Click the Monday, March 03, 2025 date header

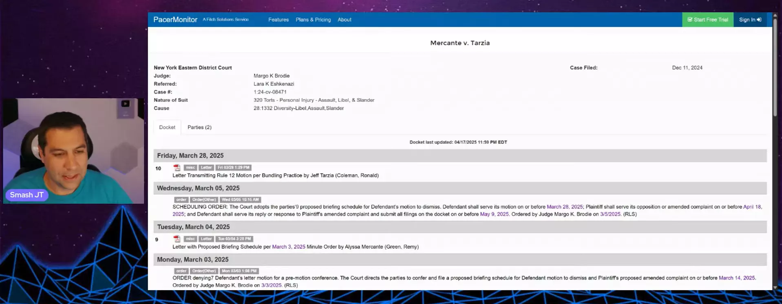click(193, 259)
